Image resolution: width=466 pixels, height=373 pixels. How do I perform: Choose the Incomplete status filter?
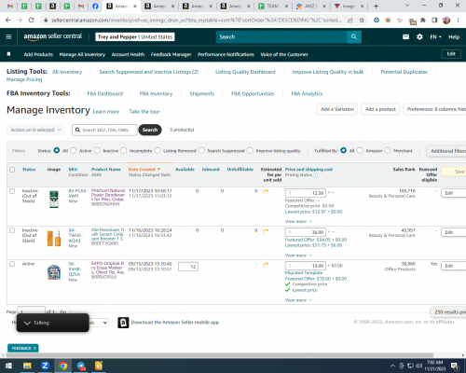click(124, 150)
